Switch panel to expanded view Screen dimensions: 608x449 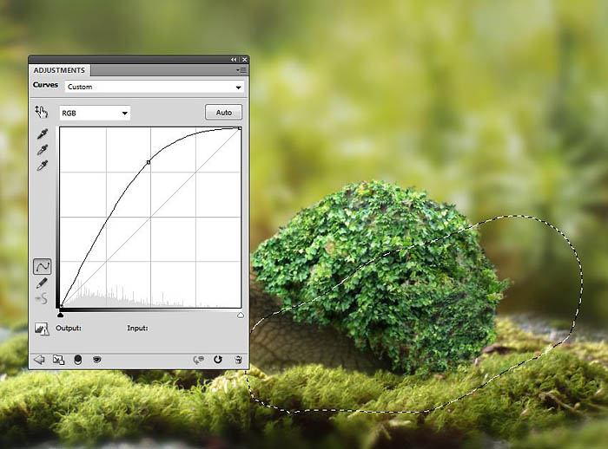[58, 359]
